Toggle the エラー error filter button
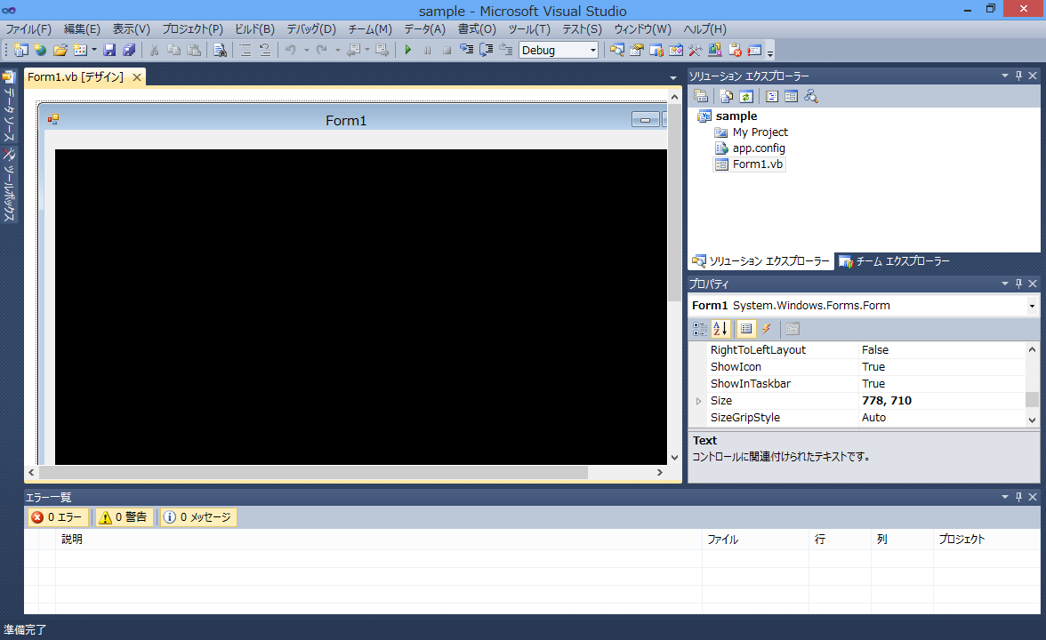 pos(57,517)
